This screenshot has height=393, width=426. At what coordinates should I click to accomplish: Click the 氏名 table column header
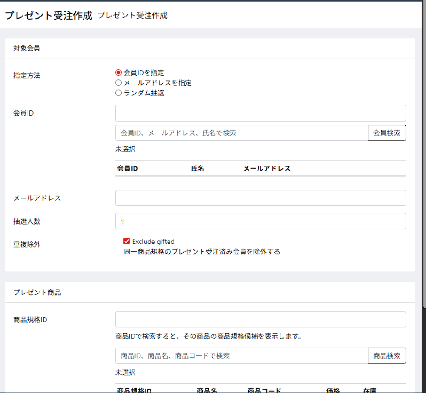click(x=197, y=169)
